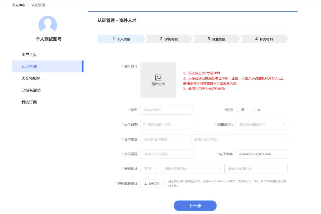Image resolution: width=321 pixels, height=214 pixels.
Task: Select the 男 gender radio button
Action: (x=237, y=110)
